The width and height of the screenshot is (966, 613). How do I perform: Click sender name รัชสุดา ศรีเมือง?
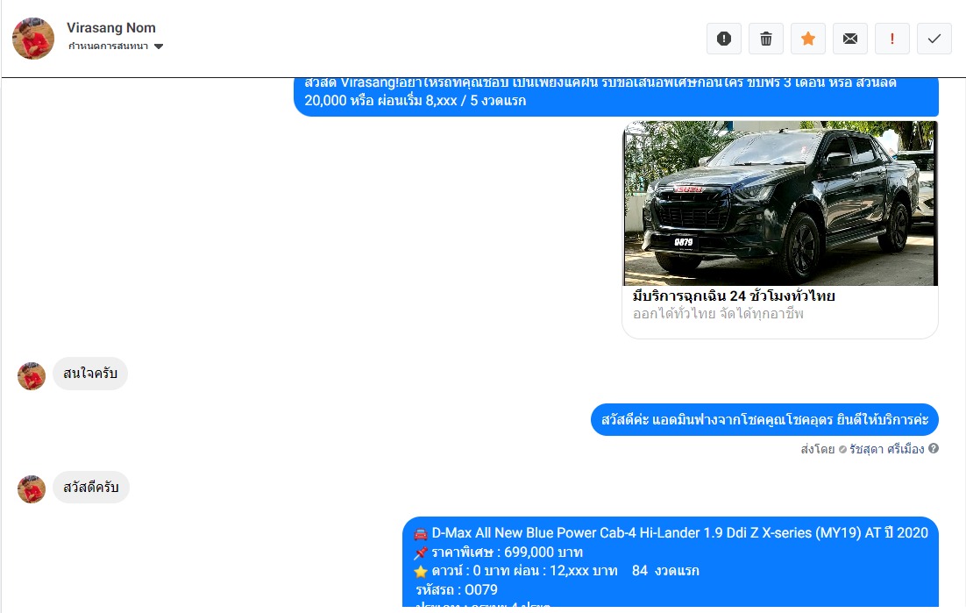(886, 449)
